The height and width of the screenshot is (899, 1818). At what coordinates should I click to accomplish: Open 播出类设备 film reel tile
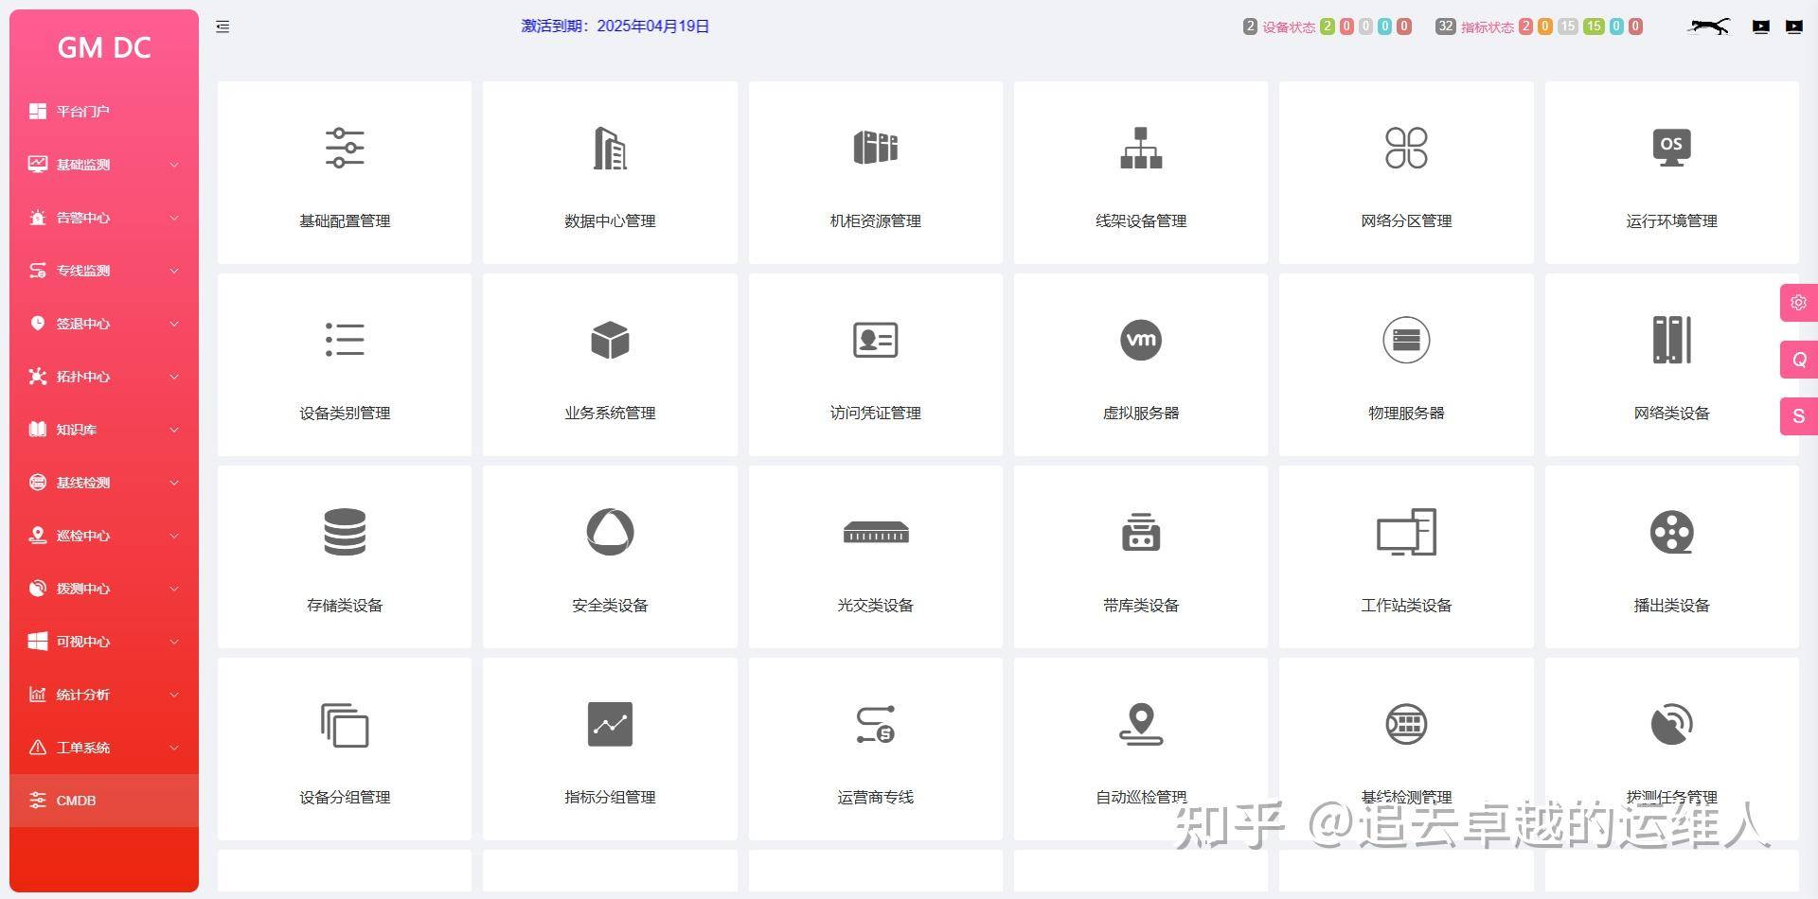pyautogui.click(x=1671, y=556)
